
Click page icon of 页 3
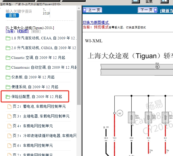tap(9, 116)
